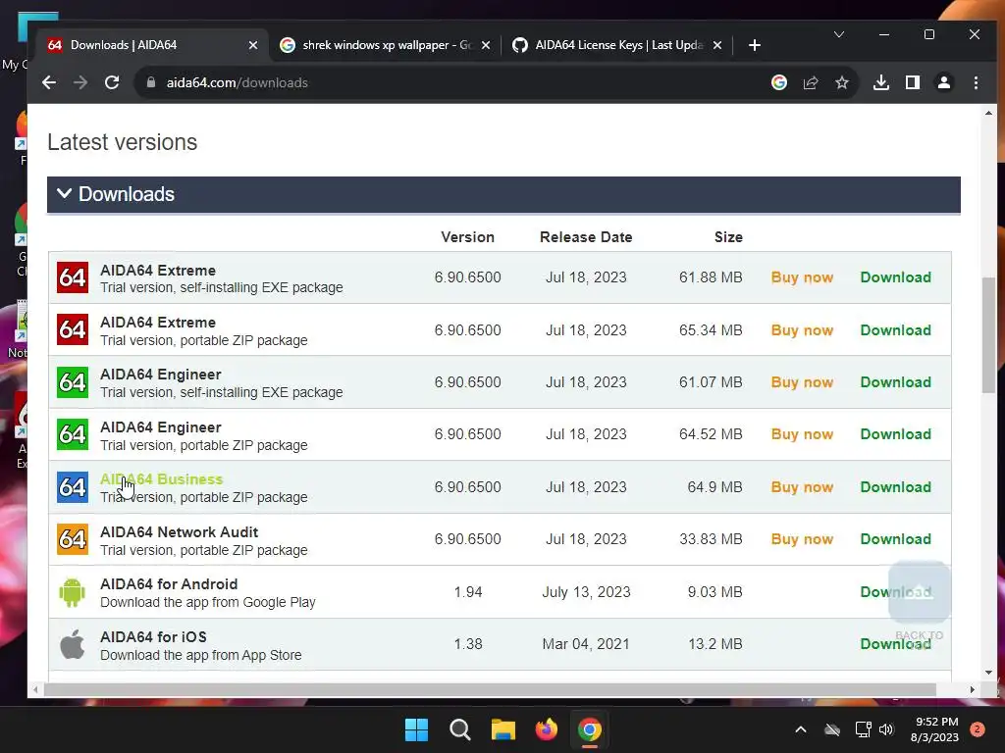Bookmark this page with star icon

(842, 82)
